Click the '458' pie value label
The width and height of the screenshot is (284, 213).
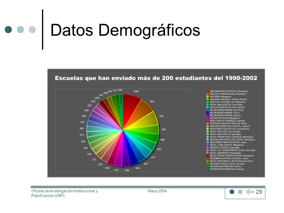[127, 170]
